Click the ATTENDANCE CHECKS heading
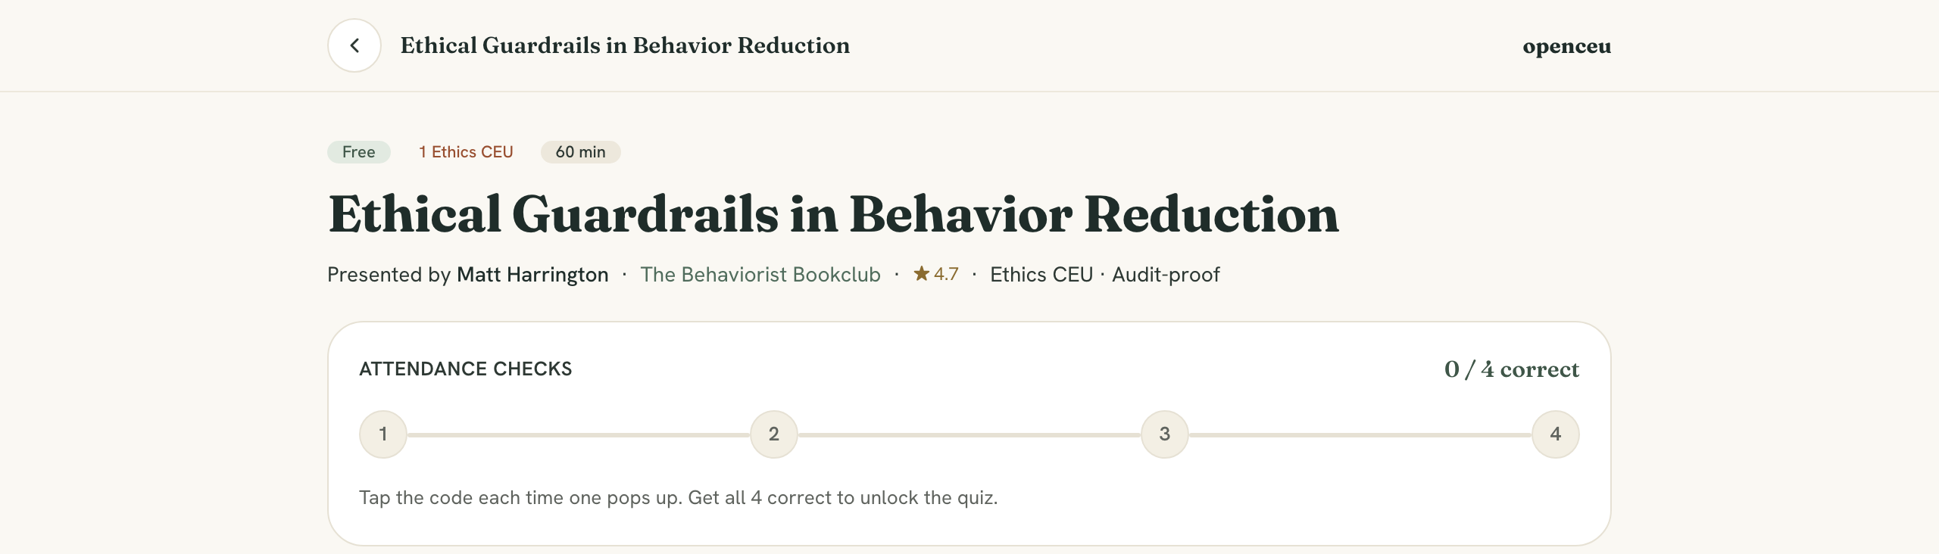The width and height of the screenshot is (1939, 554). (x=466, y=369)
